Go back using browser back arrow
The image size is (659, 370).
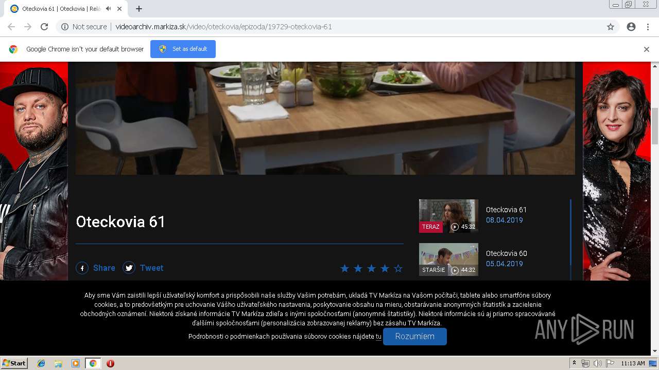pyautogui.click(x=11, y=27)
